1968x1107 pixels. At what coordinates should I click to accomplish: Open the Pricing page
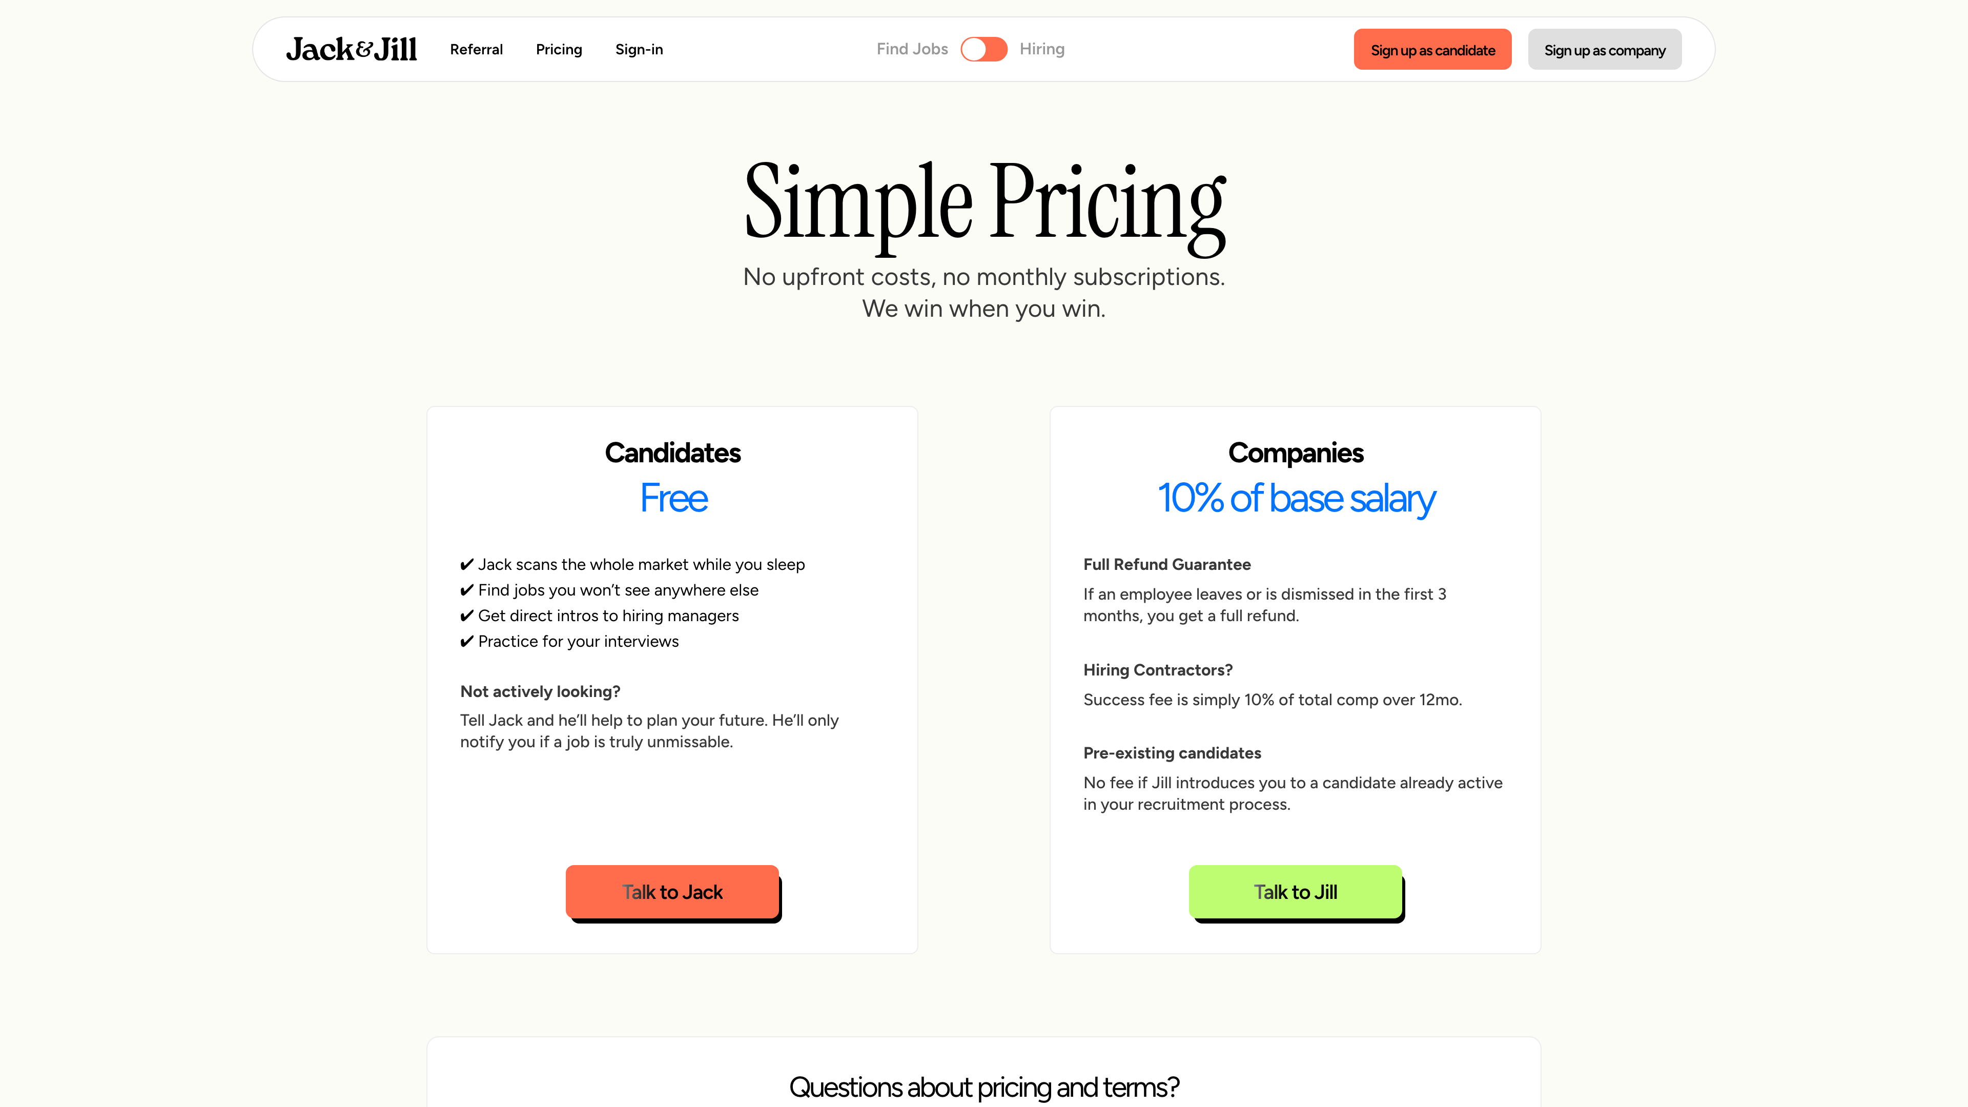(559, 49)
